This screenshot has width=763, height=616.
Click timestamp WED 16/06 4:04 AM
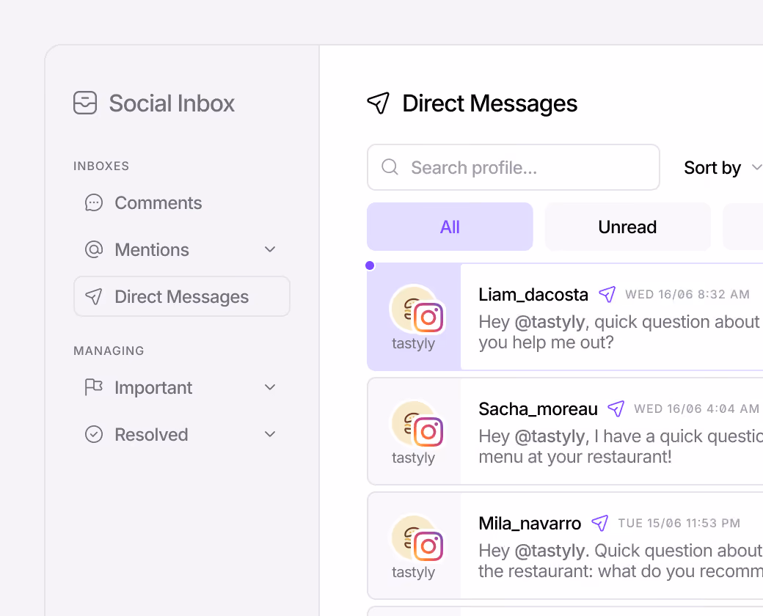(x=696, y=408)
